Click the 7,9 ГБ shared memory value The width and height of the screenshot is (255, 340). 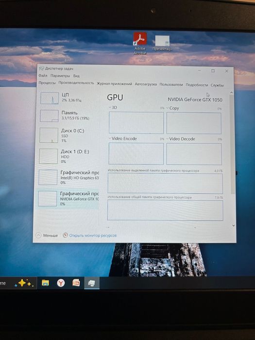click(219, 198)
